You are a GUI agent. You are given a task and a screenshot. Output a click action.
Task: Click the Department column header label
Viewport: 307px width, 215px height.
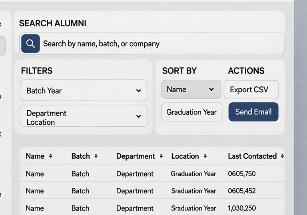(x=136, y=156)
